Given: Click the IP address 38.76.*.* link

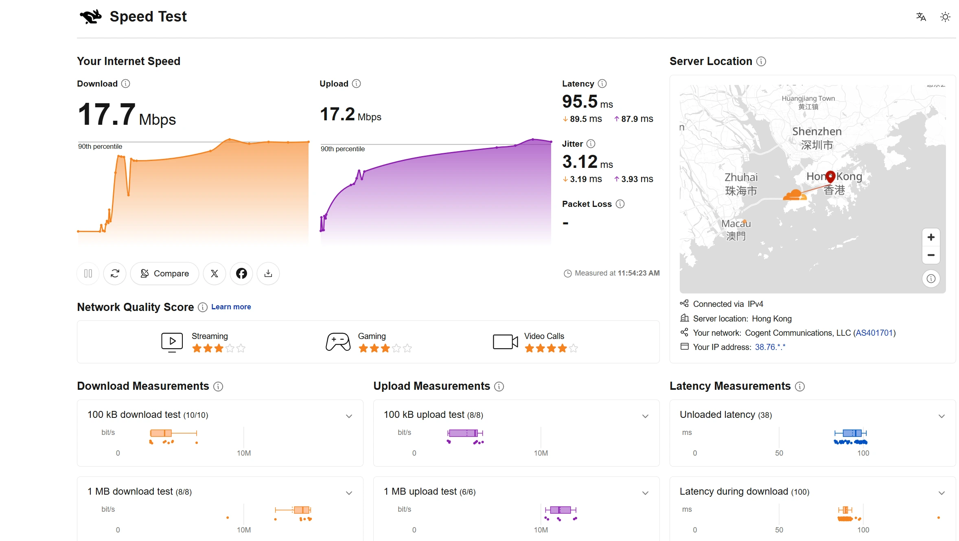Looking at the screenshot, I should 770,347.
